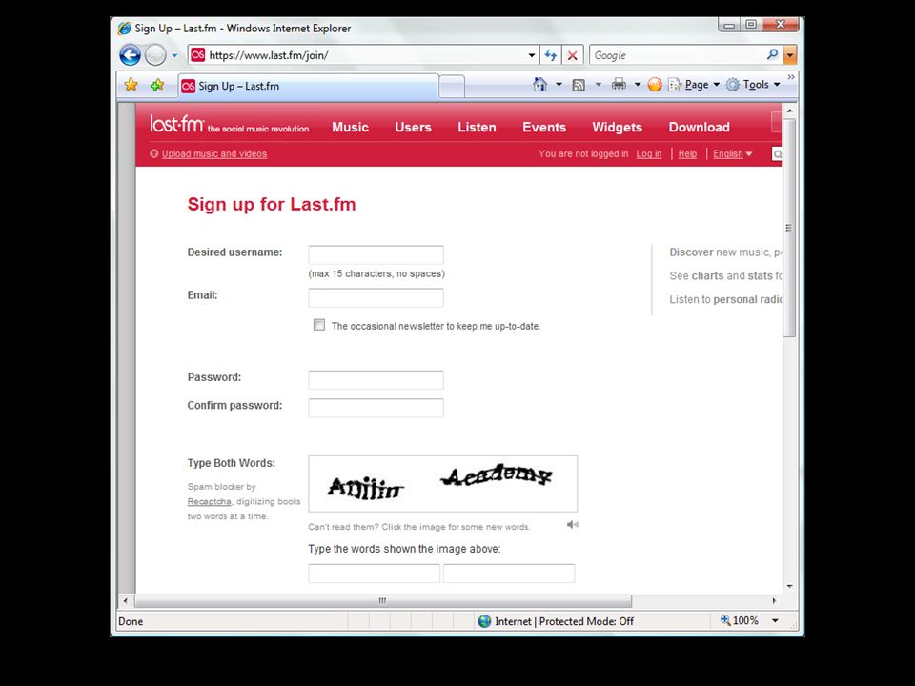The height and width of the screenshot is (686, 915).
Task: Stop loading with the red X icon
Action: (x=573, y=55)
